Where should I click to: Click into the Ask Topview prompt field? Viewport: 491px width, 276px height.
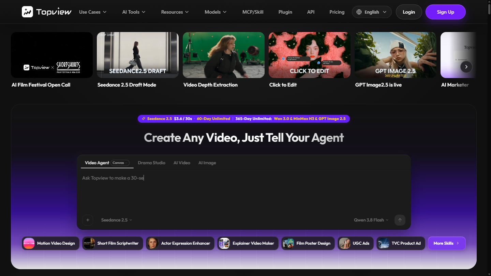coord(244,191)
